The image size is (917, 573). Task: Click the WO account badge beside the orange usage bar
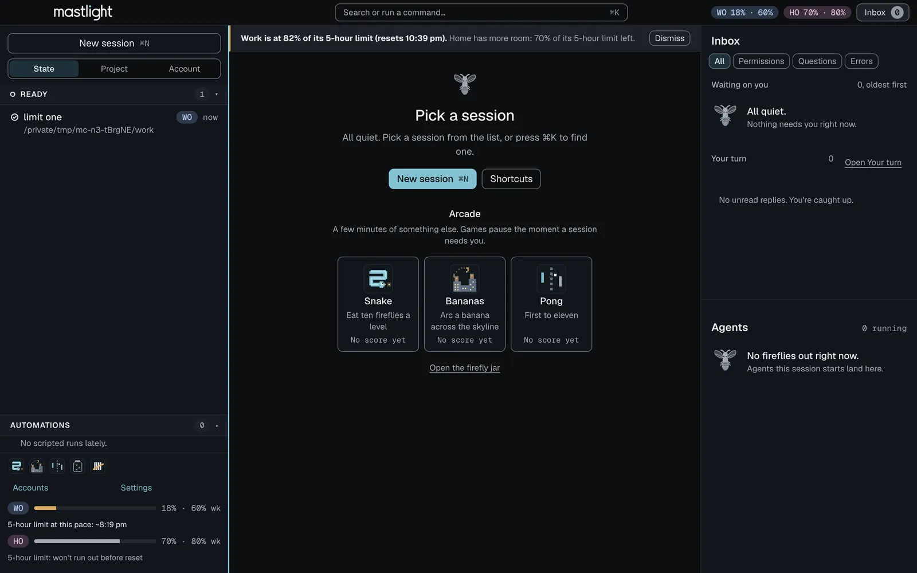pos(18,508)
